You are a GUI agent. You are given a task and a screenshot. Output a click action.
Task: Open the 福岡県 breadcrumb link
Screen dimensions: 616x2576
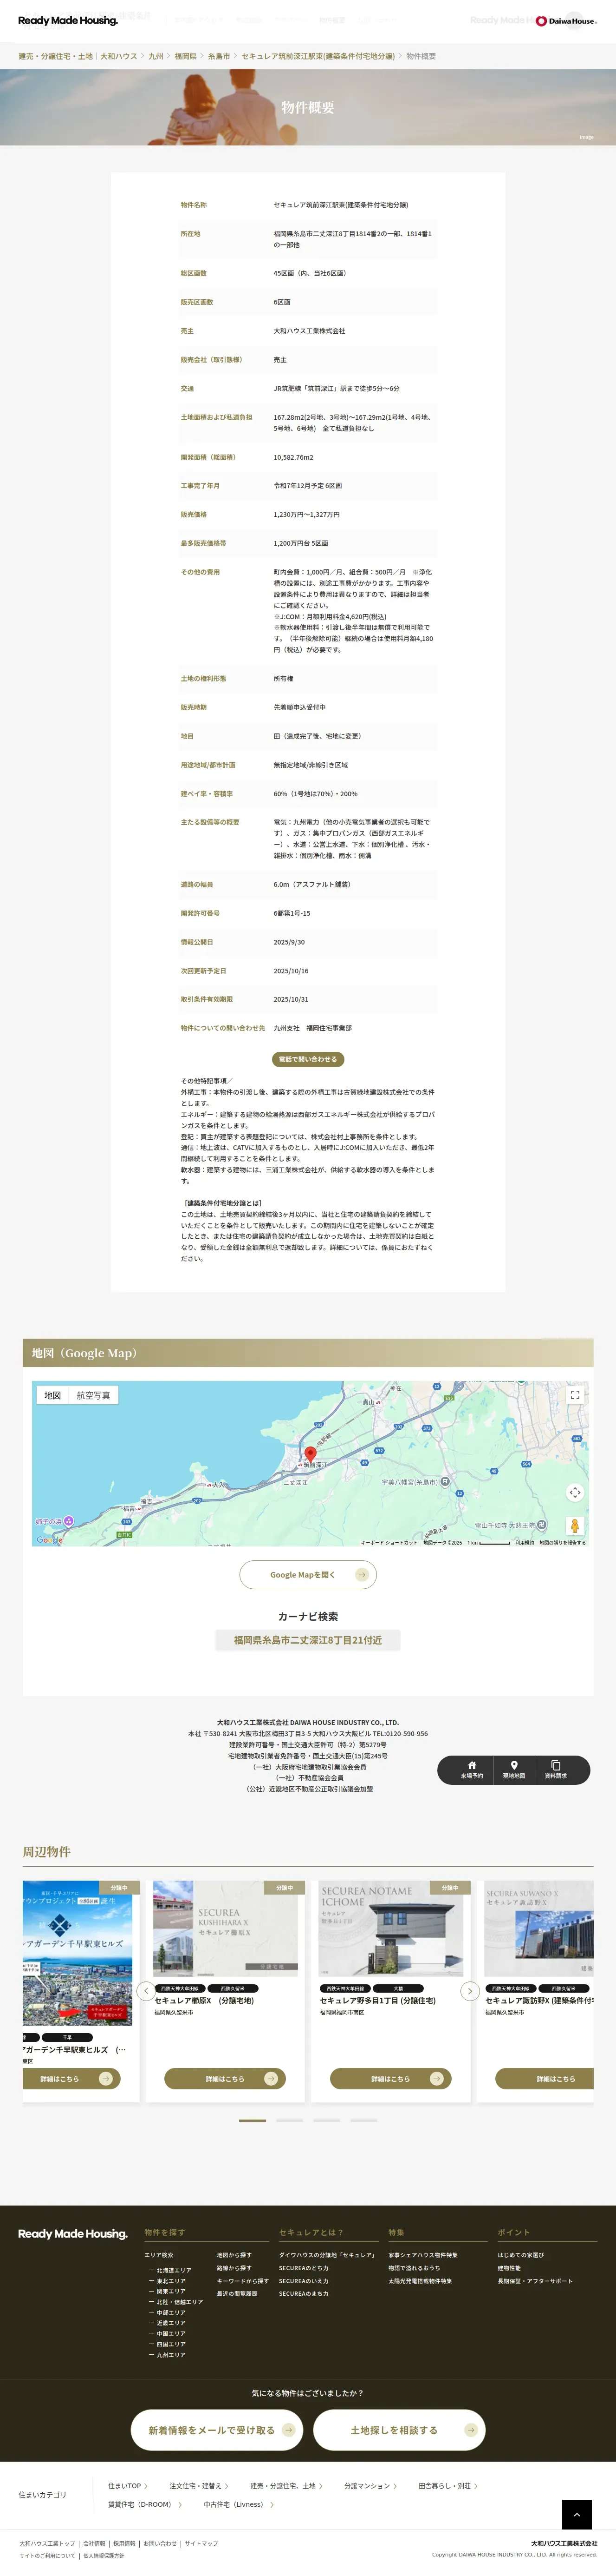point(186,56)
